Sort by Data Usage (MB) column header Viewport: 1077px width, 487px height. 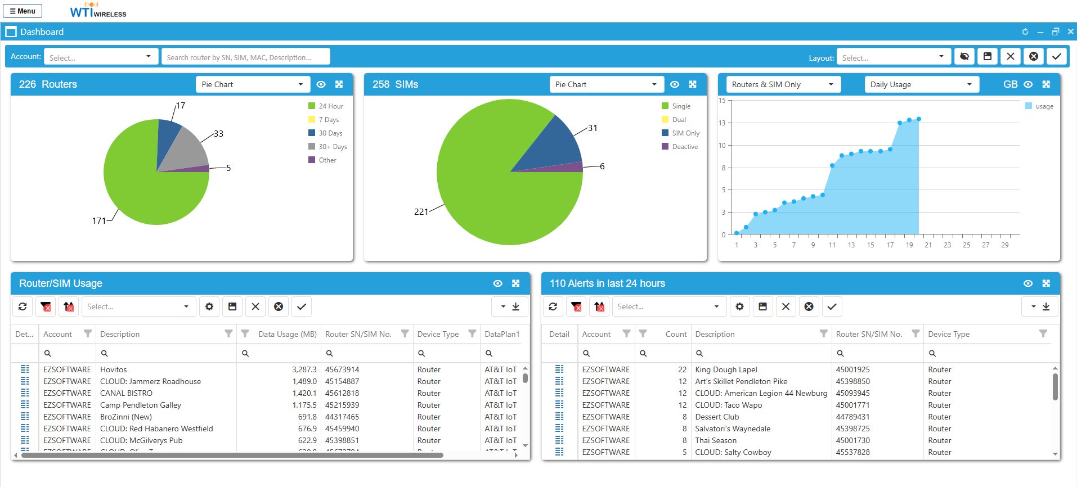288,334
